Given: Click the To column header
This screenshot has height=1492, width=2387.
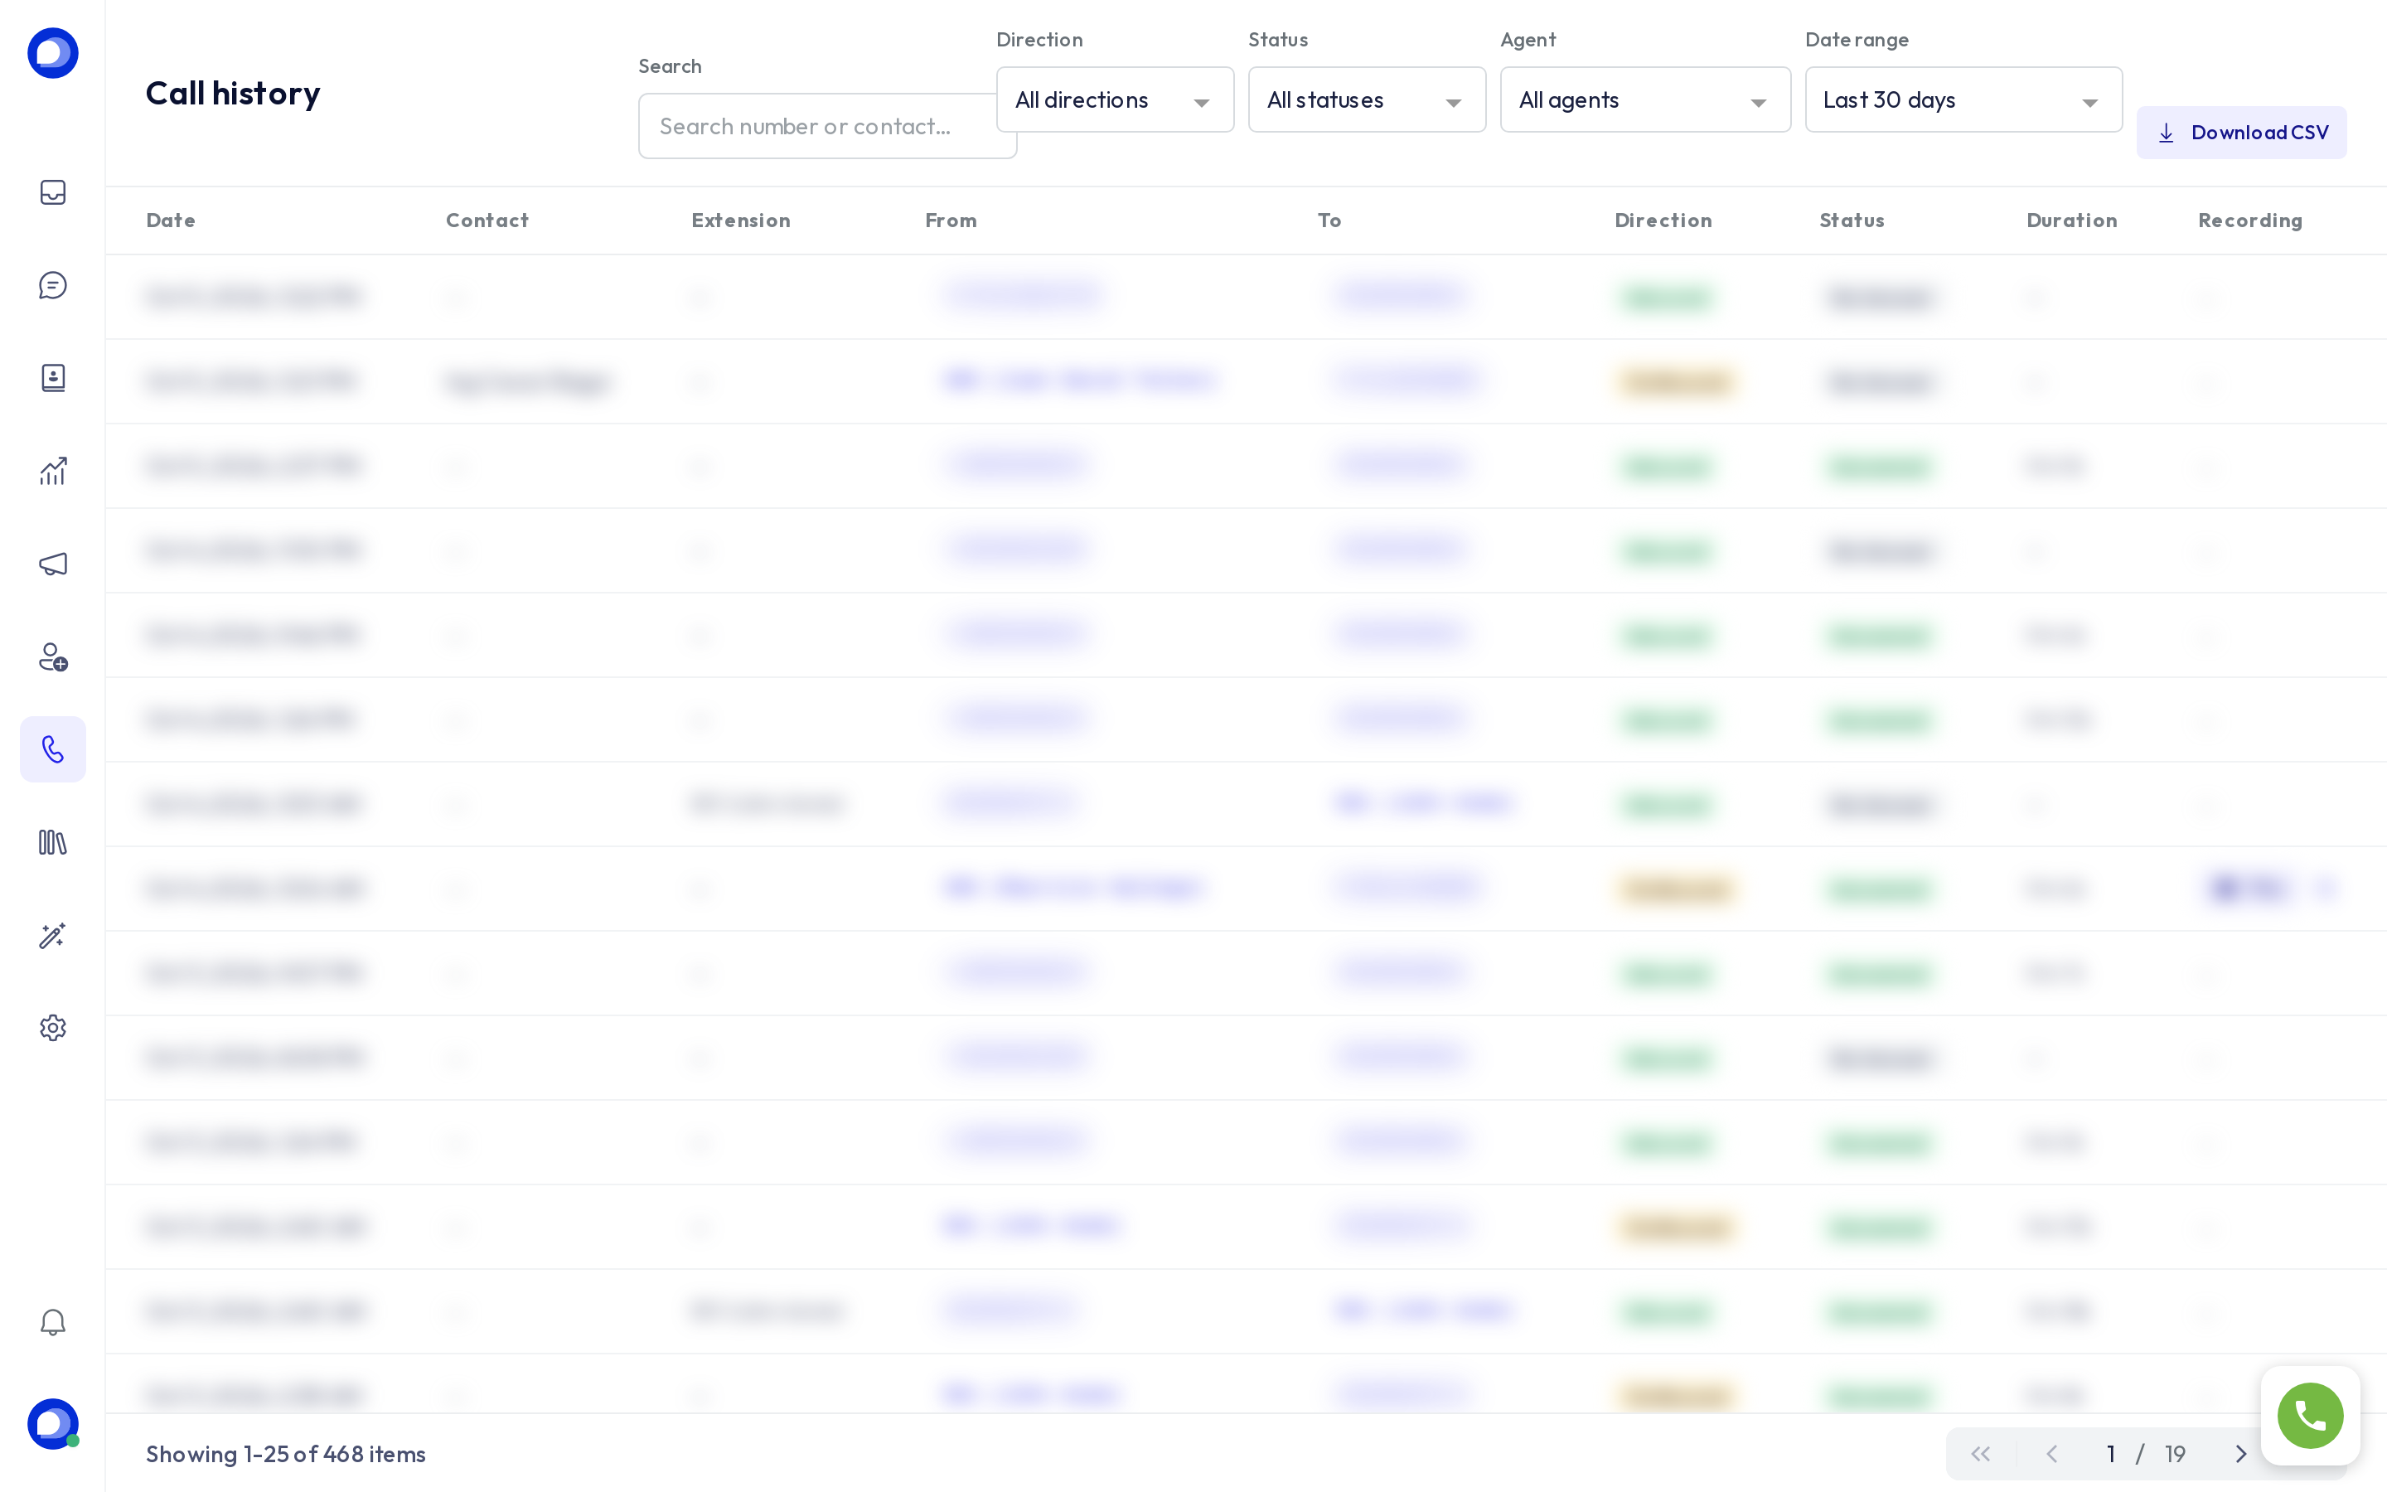Looking at the screenshot, I should pyautogui.click(x=1329, y=220).
